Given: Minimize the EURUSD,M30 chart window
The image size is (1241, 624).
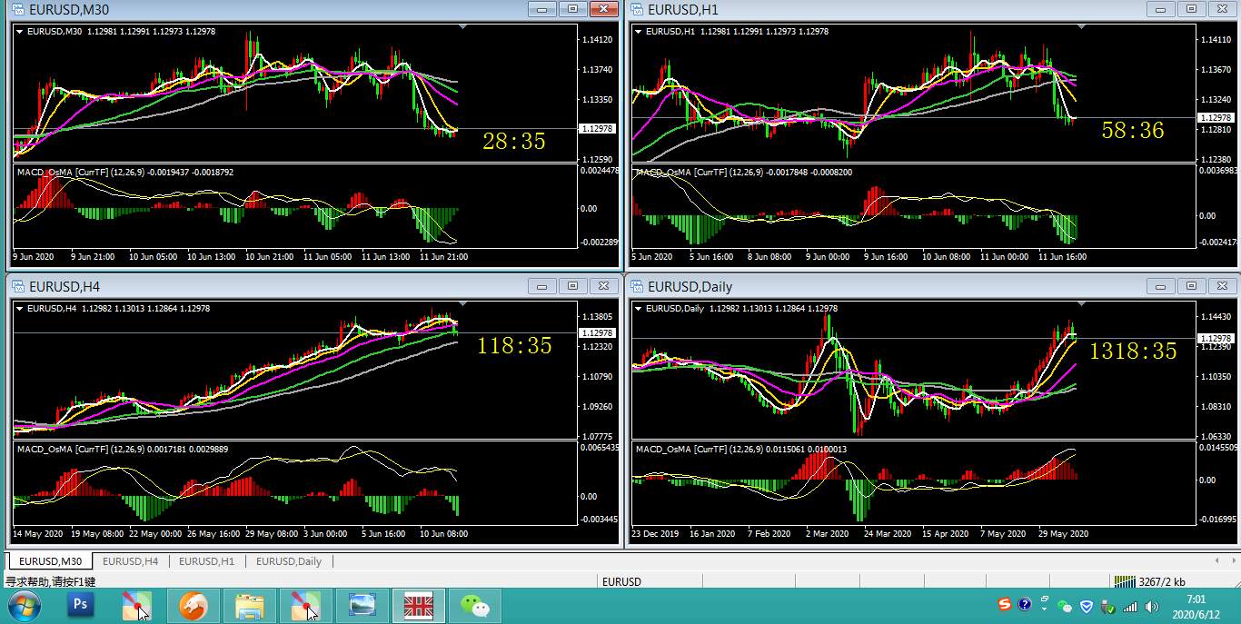Looking at the screenshot, I should click(542, 9).
